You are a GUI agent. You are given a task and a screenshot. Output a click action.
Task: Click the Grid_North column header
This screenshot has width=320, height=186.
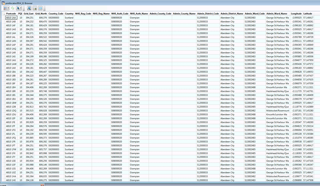41,14
